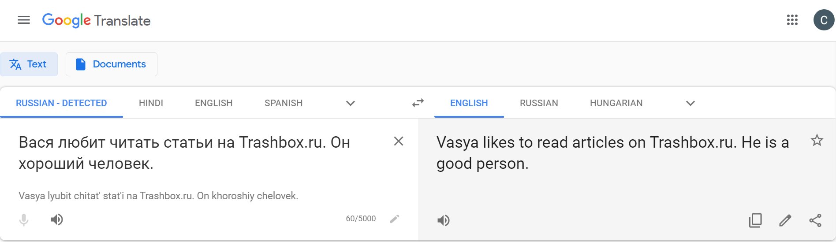Clear the Russian source text

pyautogui.click(x=399, y=141)
